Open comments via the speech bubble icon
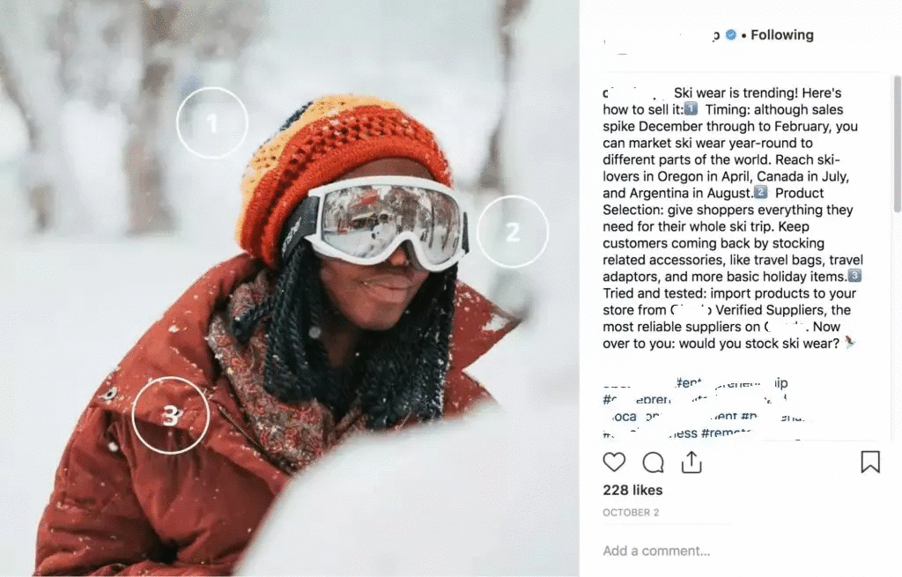902x577 pixels. point(653,462)
